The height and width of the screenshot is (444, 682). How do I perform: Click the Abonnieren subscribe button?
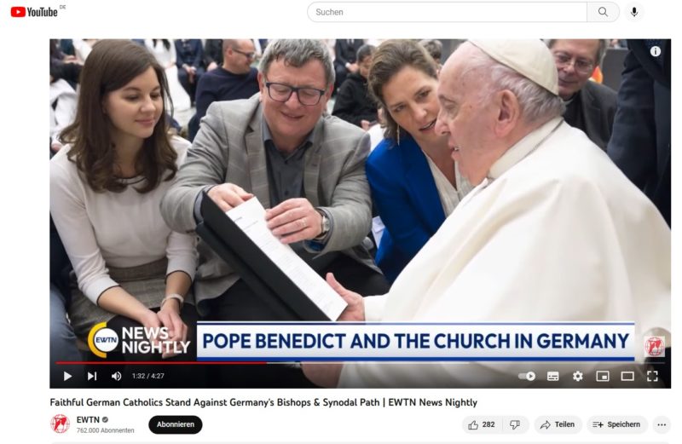click(x=175, y=424)
